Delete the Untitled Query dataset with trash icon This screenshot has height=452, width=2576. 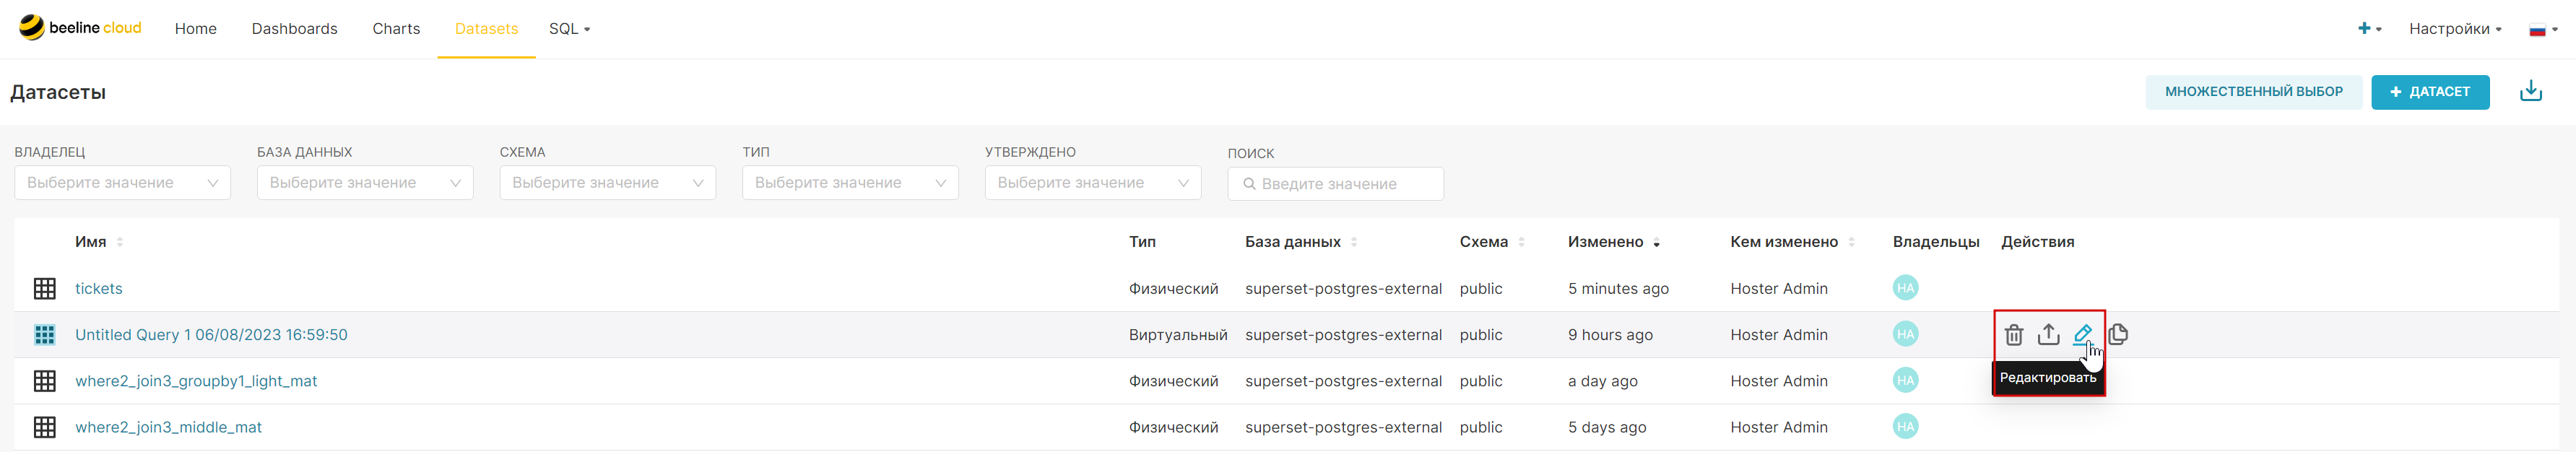pyautogui.click(x=2014, y=335)
